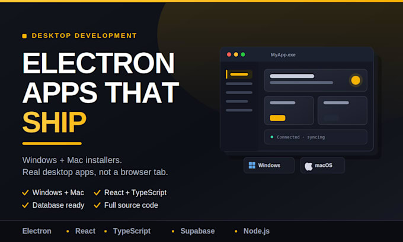Screen dimensions: 403x242
Task: Click the red close dot in MyApp.exe window
Action: pyautogui.click(x=229, y=54)
